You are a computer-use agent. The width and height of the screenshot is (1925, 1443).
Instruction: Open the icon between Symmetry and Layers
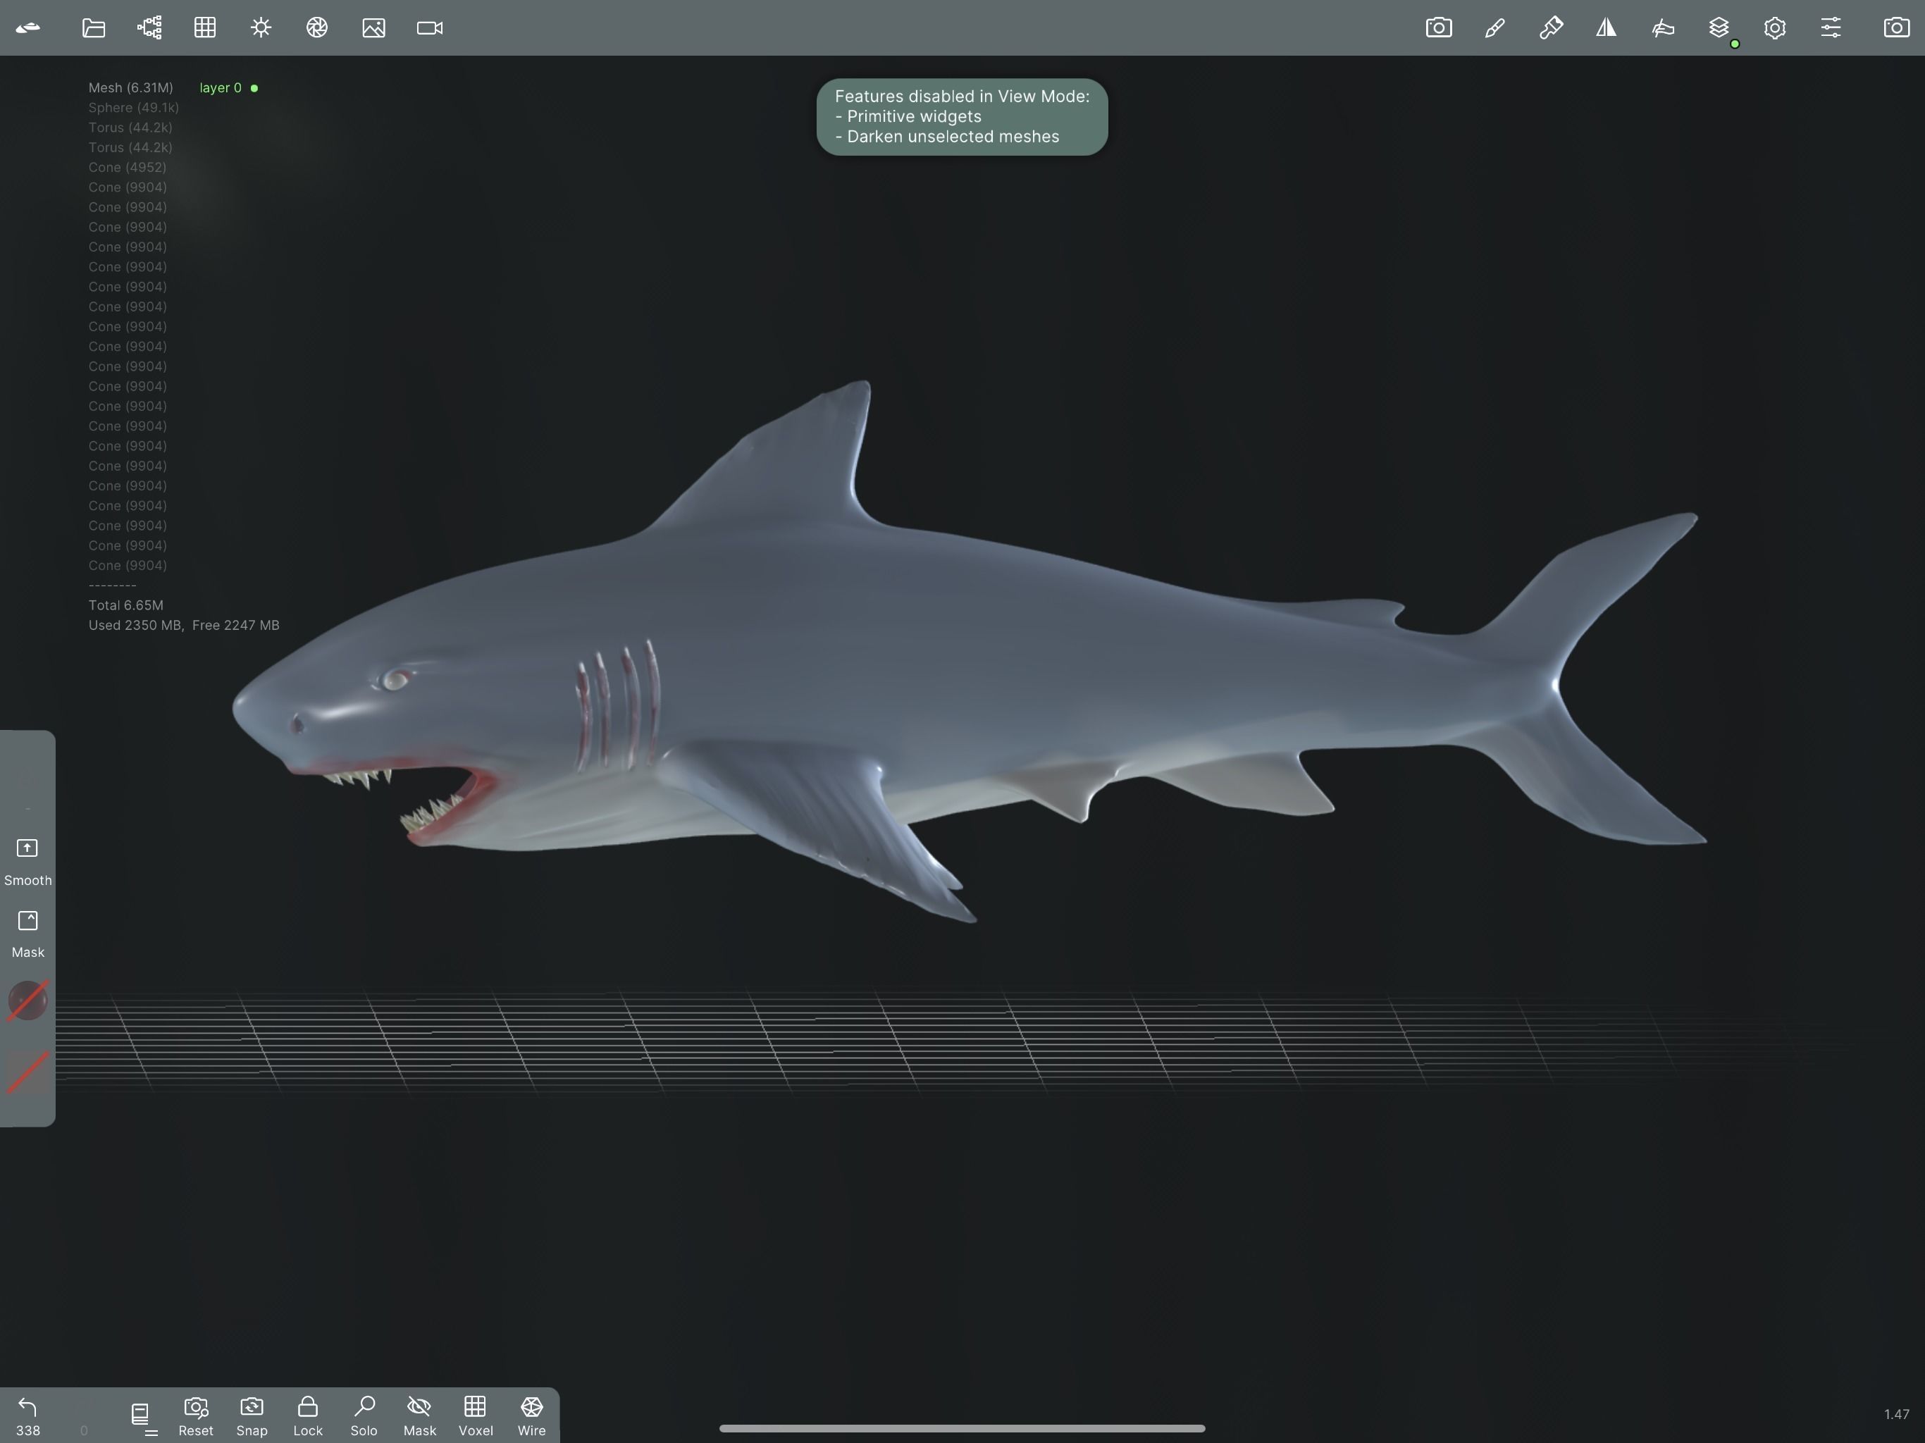click(x=1663, y=28)
